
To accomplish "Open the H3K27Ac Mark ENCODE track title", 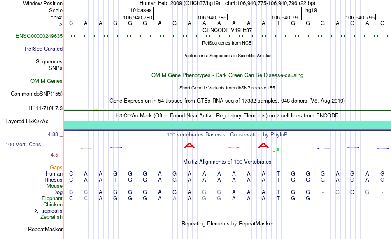I will [227, 116].
